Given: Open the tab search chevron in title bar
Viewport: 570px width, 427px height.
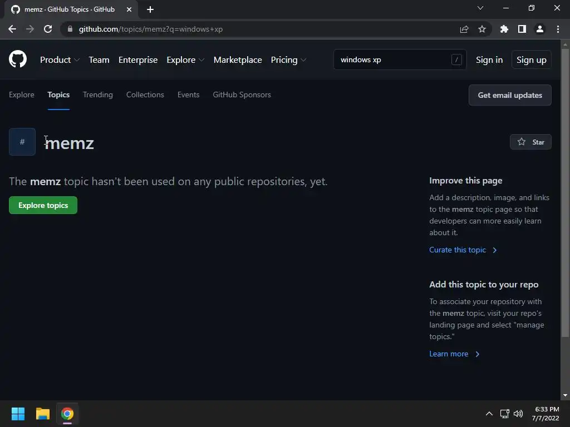Looking at the screenshot, I should point(480,8).
